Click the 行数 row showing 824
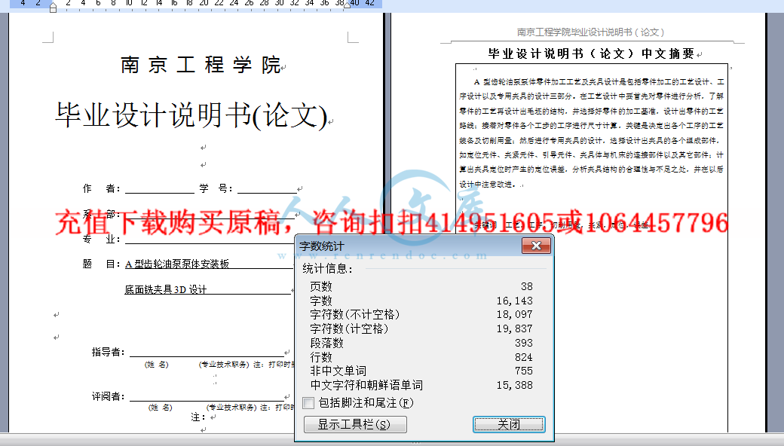The width and height of the screenshot is (784, 446). [x=421, y=357]
